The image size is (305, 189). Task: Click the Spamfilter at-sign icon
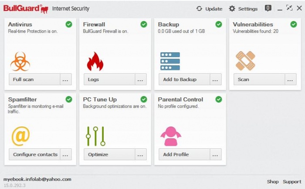[x=20, y=136]
